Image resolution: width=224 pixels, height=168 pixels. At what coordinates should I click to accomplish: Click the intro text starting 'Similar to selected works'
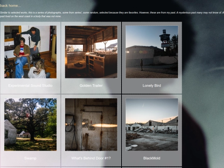(x=112, y=15)
